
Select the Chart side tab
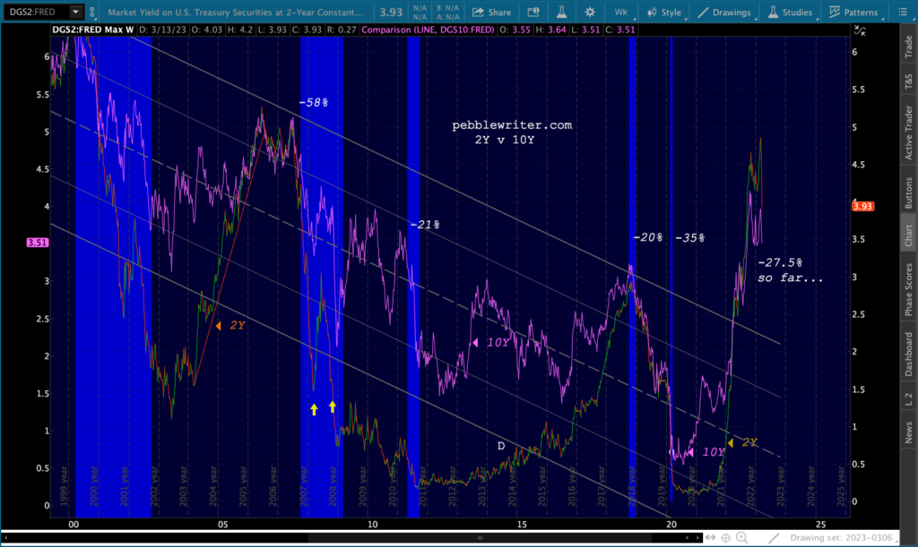pos(909,235)
